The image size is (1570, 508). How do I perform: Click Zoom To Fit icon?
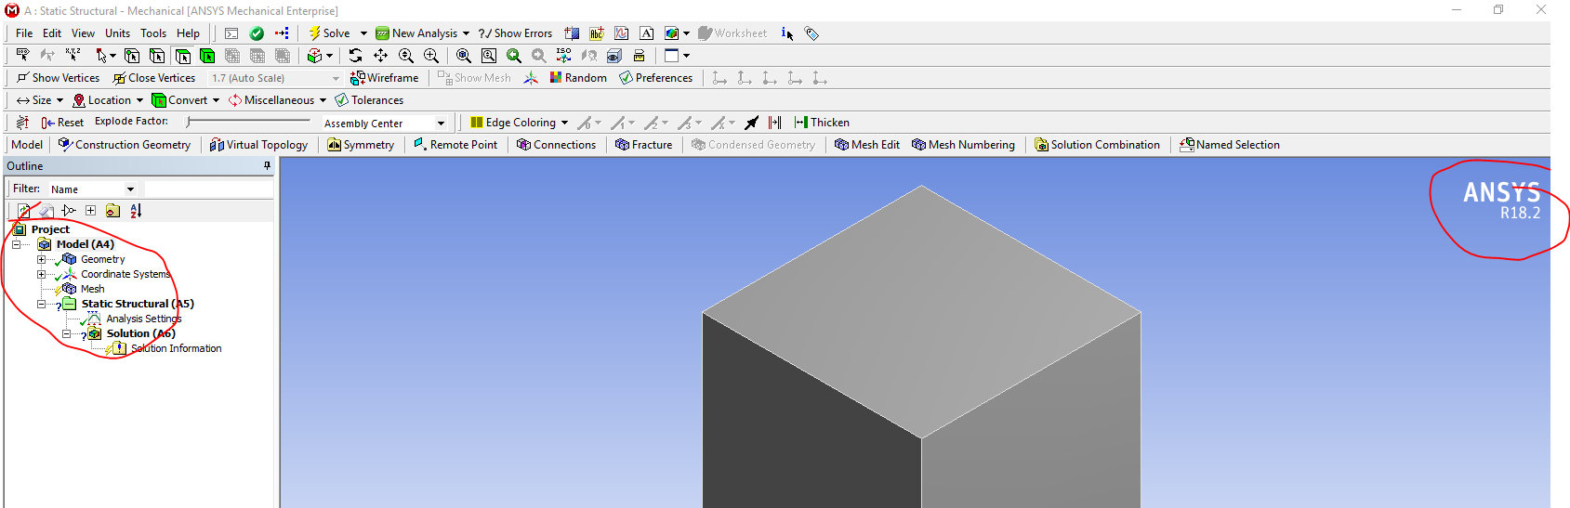click(463, 56)
